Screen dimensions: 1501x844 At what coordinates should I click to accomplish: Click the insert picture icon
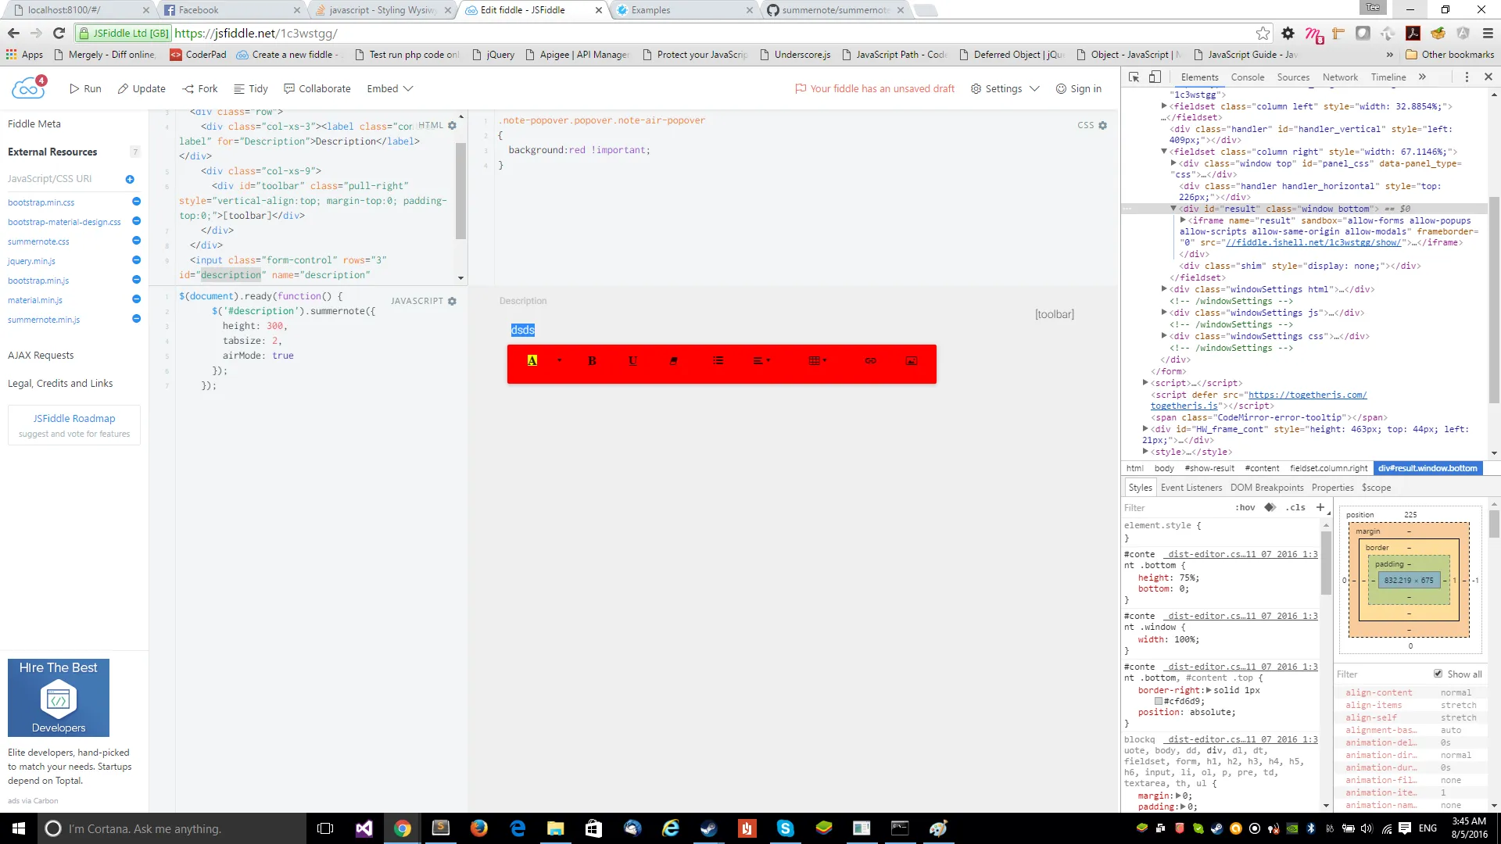coord(911,361)
